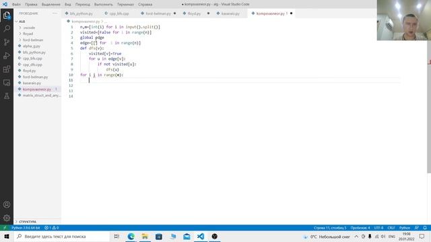The height and width of the screenshot is (242, 431).
Task: Click Visual Studio Code taskbar icon
Action: (x=201, y=236)
